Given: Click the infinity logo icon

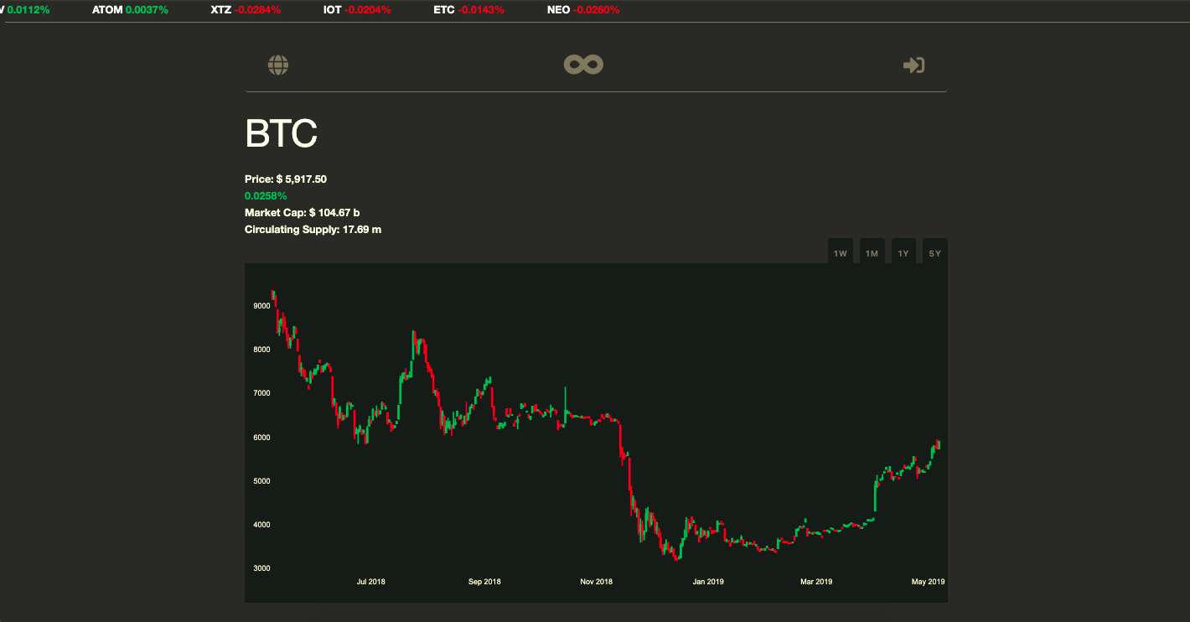Looking at the screenshot, I should click(583, 65).
